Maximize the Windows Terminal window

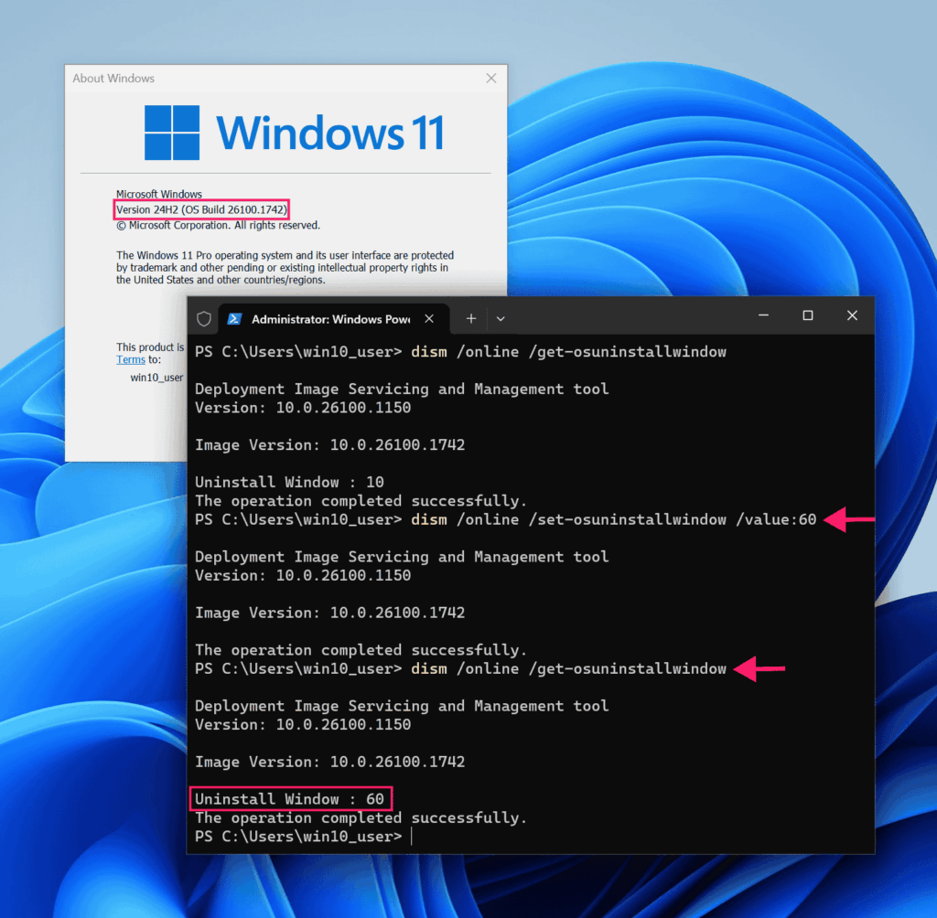tap(808, 315)
